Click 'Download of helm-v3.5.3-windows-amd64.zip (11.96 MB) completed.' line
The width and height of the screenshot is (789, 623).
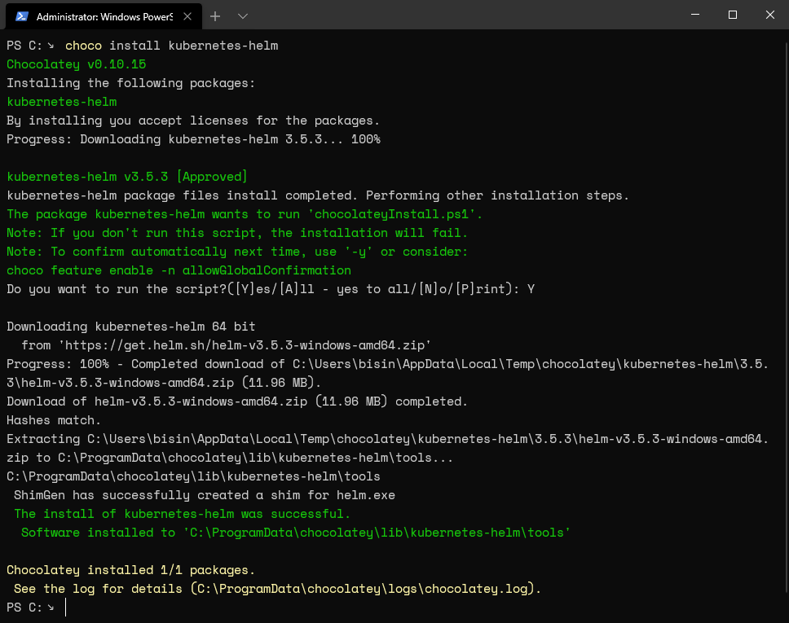click(237, 401)
